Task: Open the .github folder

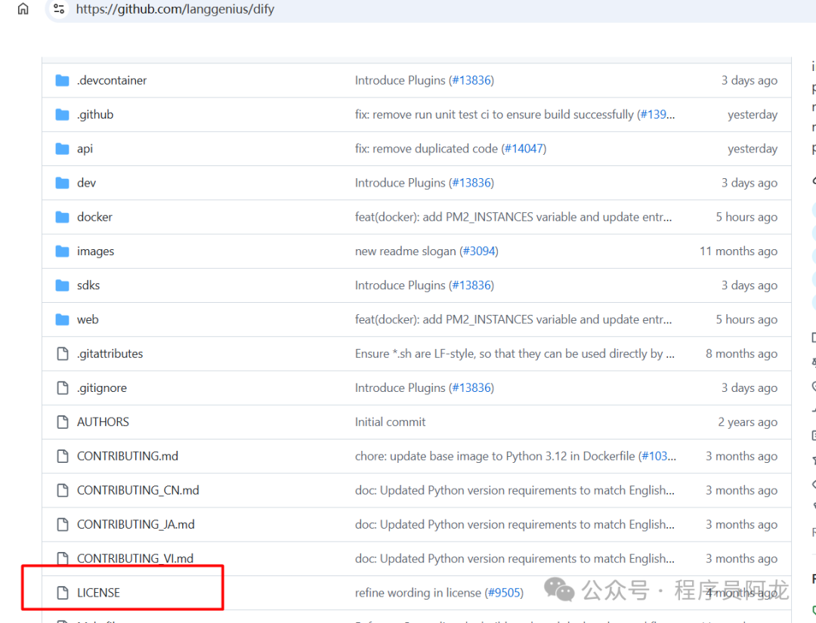Action: click(x=95, y=115)
